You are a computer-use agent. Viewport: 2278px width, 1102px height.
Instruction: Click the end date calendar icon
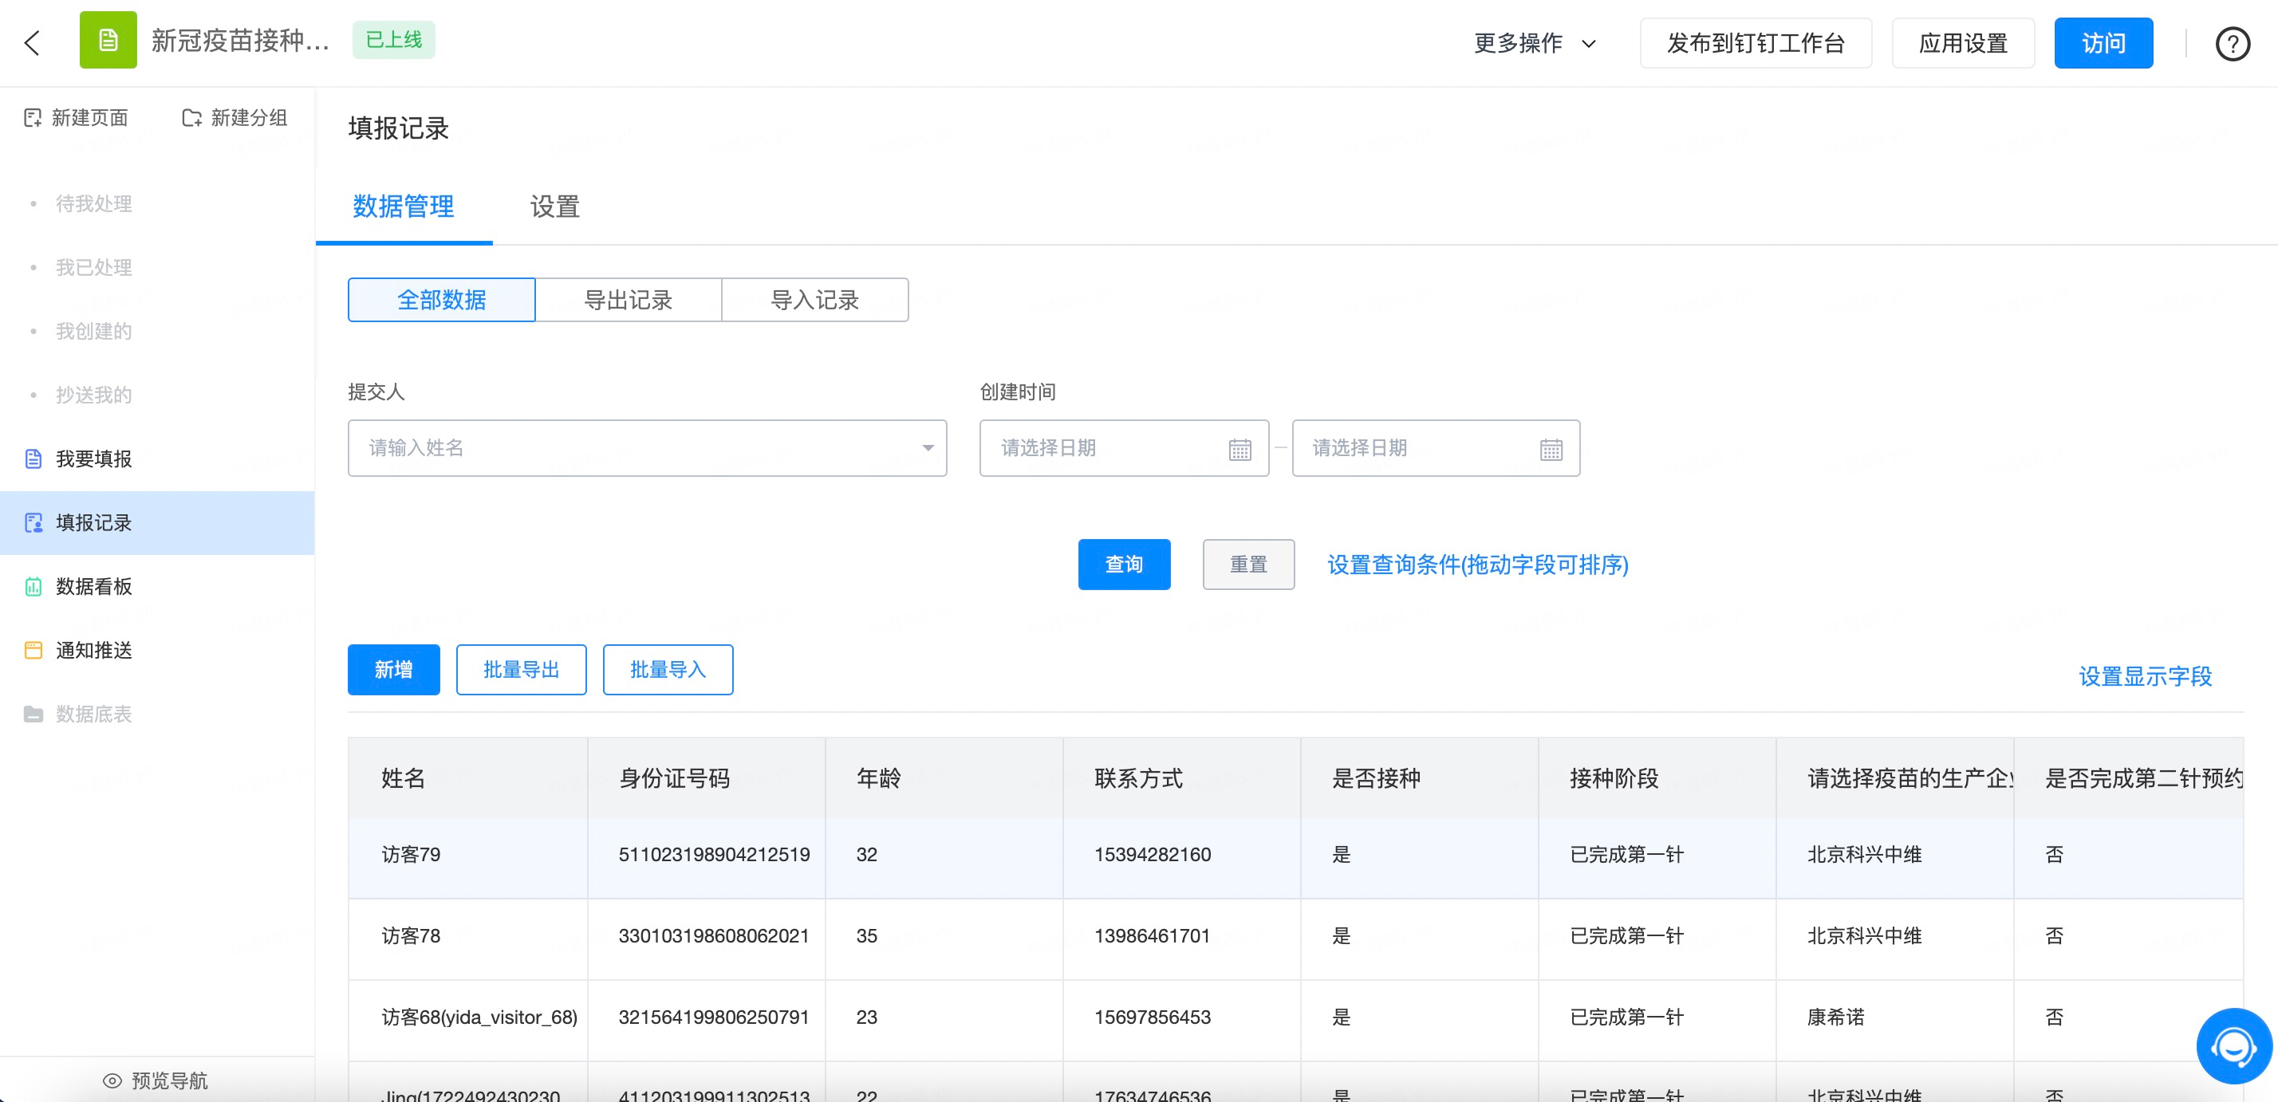[1551, 449]
